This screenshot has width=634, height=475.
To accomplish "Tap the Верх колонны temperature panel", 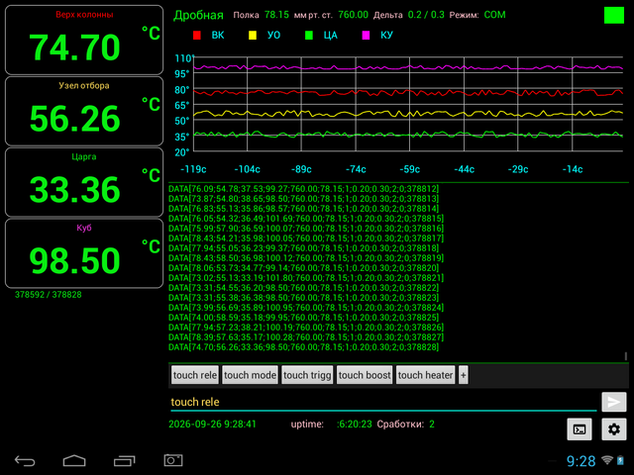I will pyautogui.click(x=84, y=40).
